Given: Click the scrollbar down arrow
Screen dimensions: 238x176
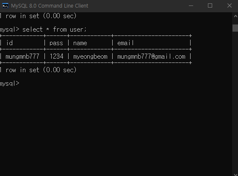Looking at the screenshot, I should (x=235, y=174).
